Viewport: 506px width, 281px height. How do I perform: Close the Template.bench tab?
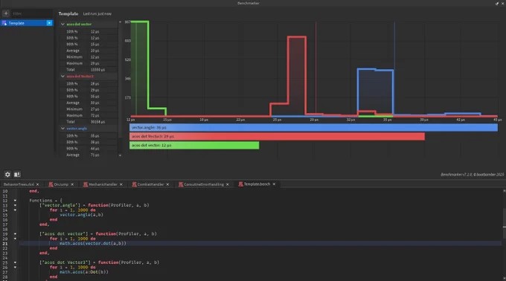[x=274, y=184]
